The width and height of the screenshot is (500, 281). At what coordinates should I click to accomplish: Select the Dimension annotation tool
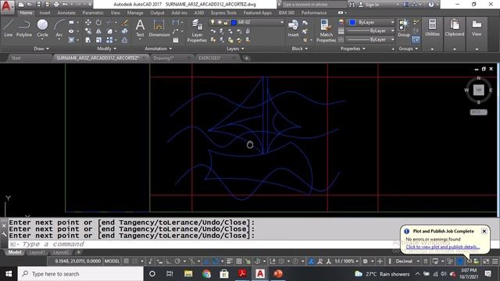(x=159, y=28)
